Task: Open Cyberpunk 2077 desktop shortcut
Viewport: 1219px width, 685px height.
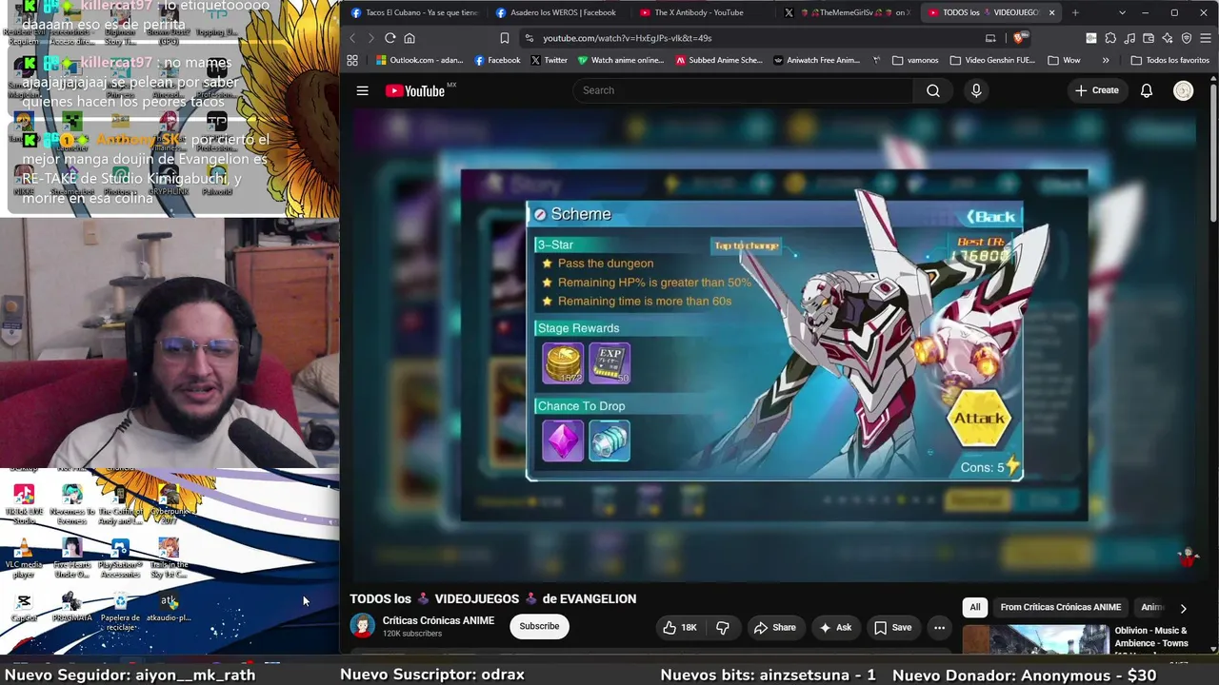Action: click(x=169, y=504)
